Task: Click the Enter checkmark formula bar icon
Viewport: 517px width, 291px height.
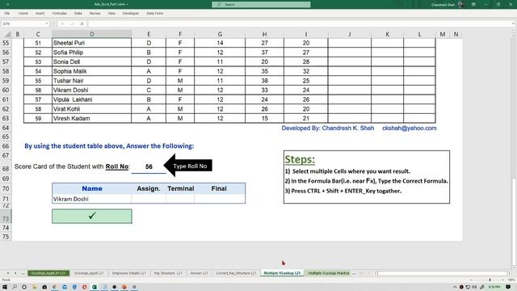Action: [72, 23]
